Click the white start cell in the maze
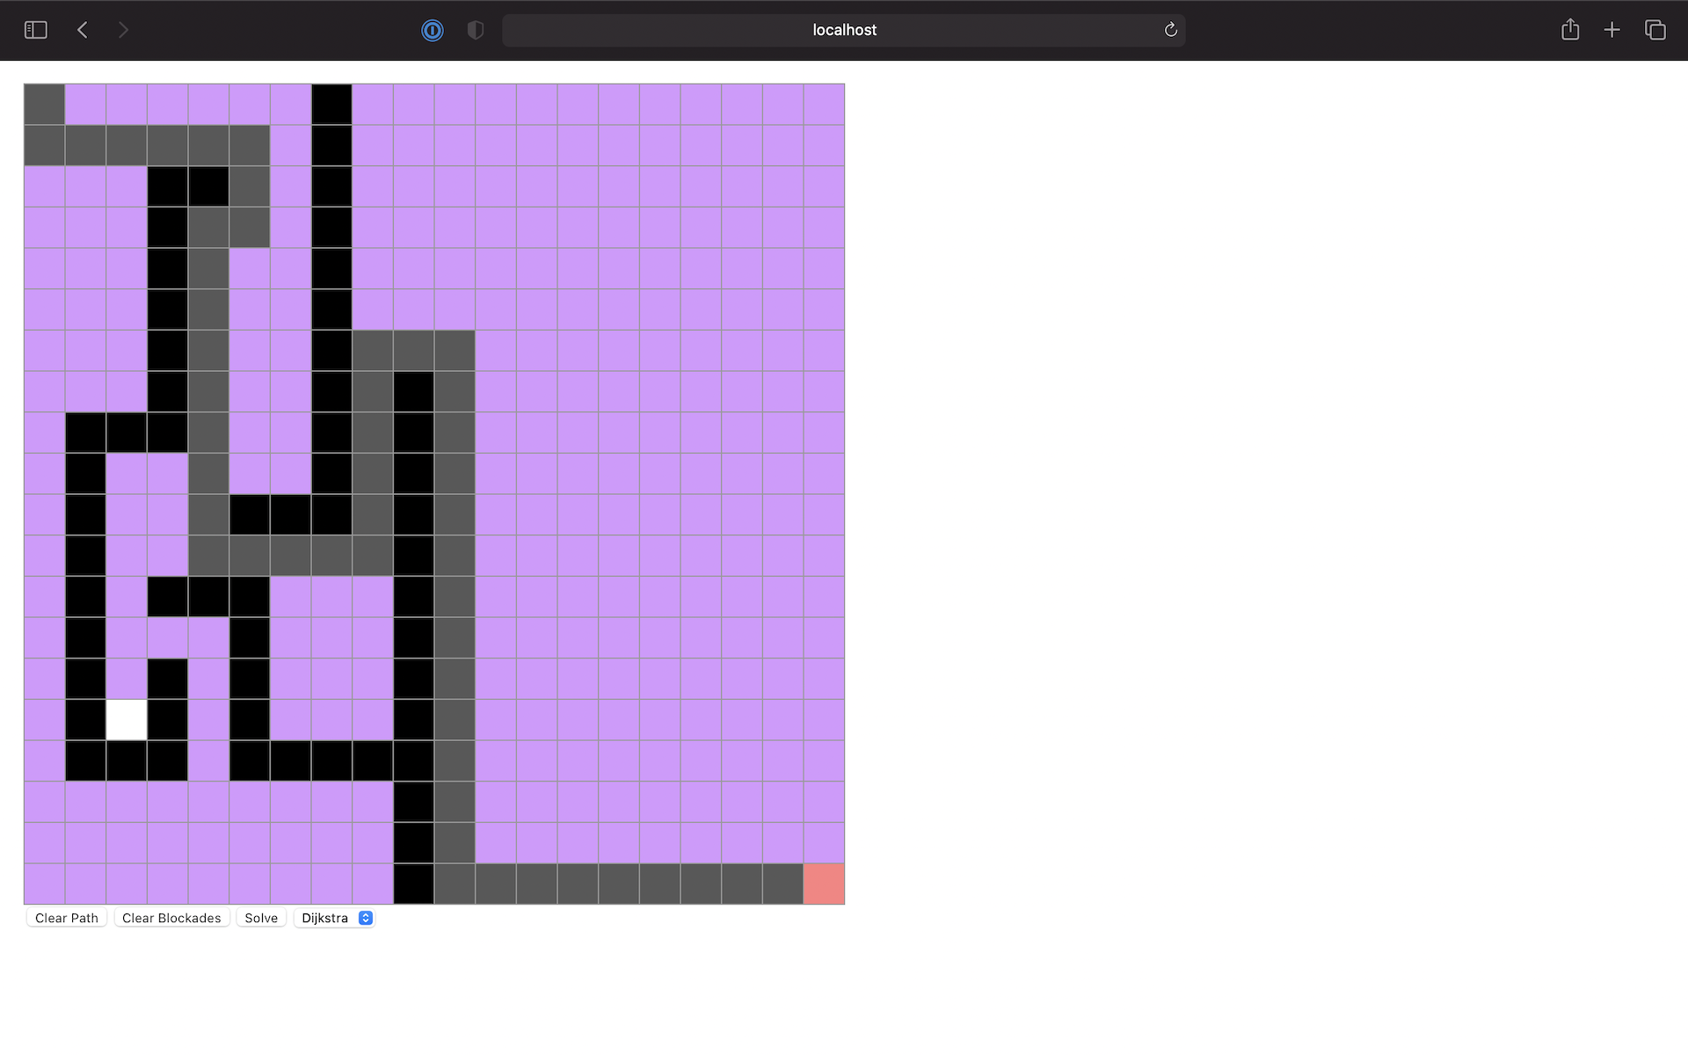The image size is (1688, 1055). tap(126, 719)
